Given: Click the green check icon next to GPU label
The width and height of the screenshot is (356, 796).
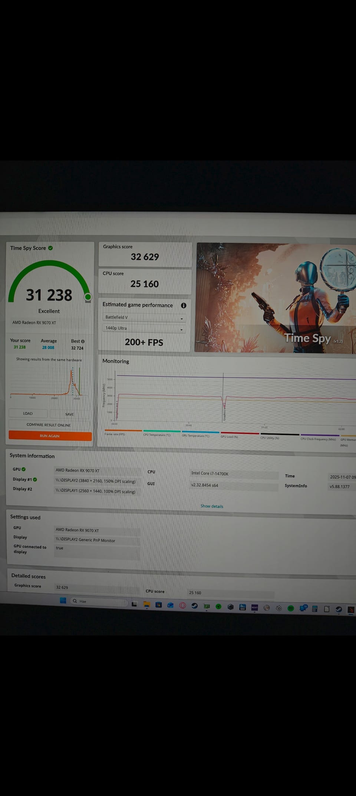Looking at the screenshot, I should [24, 469].
